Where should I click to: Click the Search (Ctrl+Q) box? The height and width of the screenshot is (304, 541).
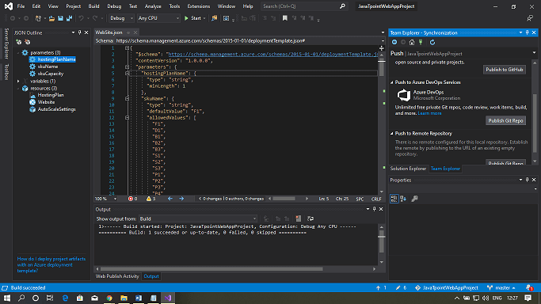(x=303, y=6)
